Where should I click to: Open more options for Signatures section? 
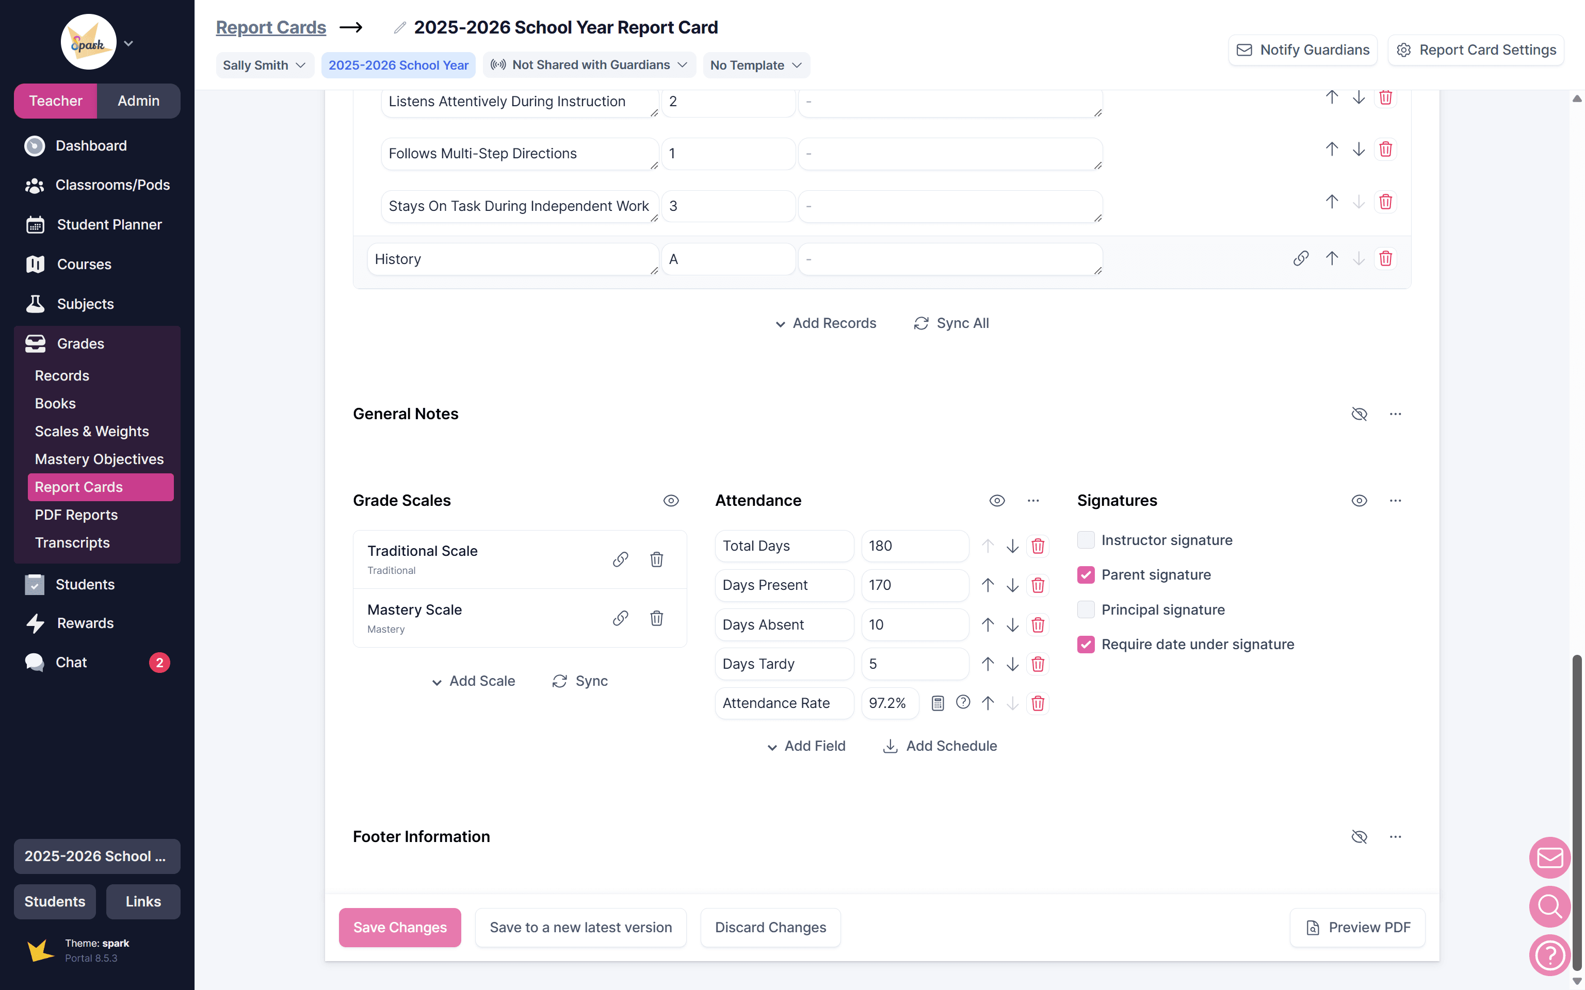coord(1396,501)
